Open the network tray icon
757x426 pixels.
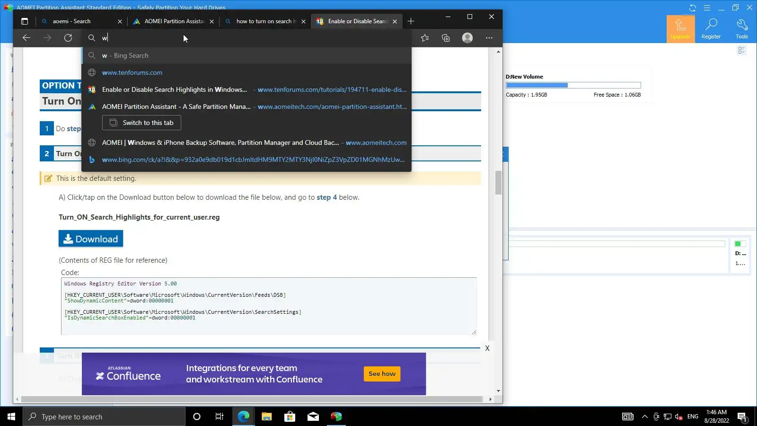(x=668, y=417)
